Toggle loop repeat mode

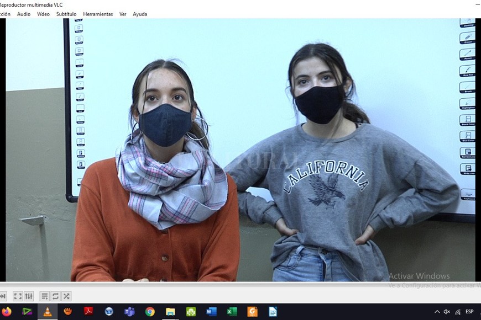(55, 296)
